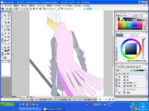149x111 pixels.
Task: Create a new raster layer
Action: tap(117, 67)
